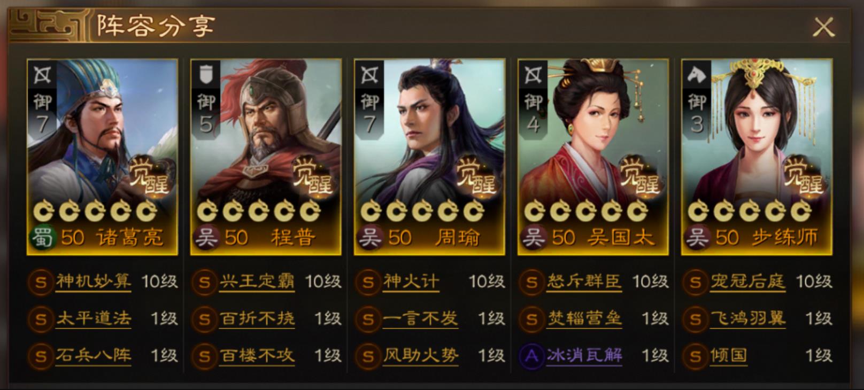The height and width of the screenshot is (390, 864).
Task: View the 兴王定霸 skill
Action: [x=257, y=282]
